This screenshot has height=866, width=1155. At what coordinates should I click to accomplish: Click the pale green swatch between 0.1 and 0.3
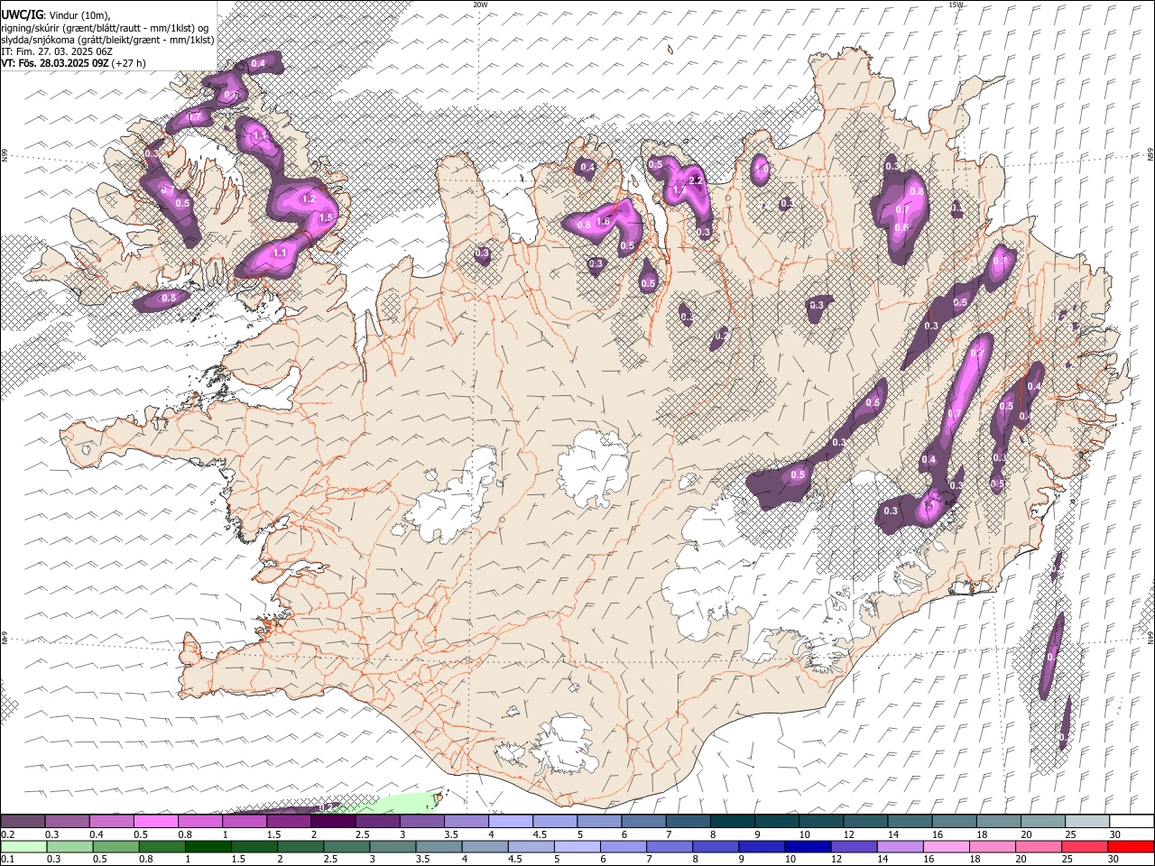23,846
